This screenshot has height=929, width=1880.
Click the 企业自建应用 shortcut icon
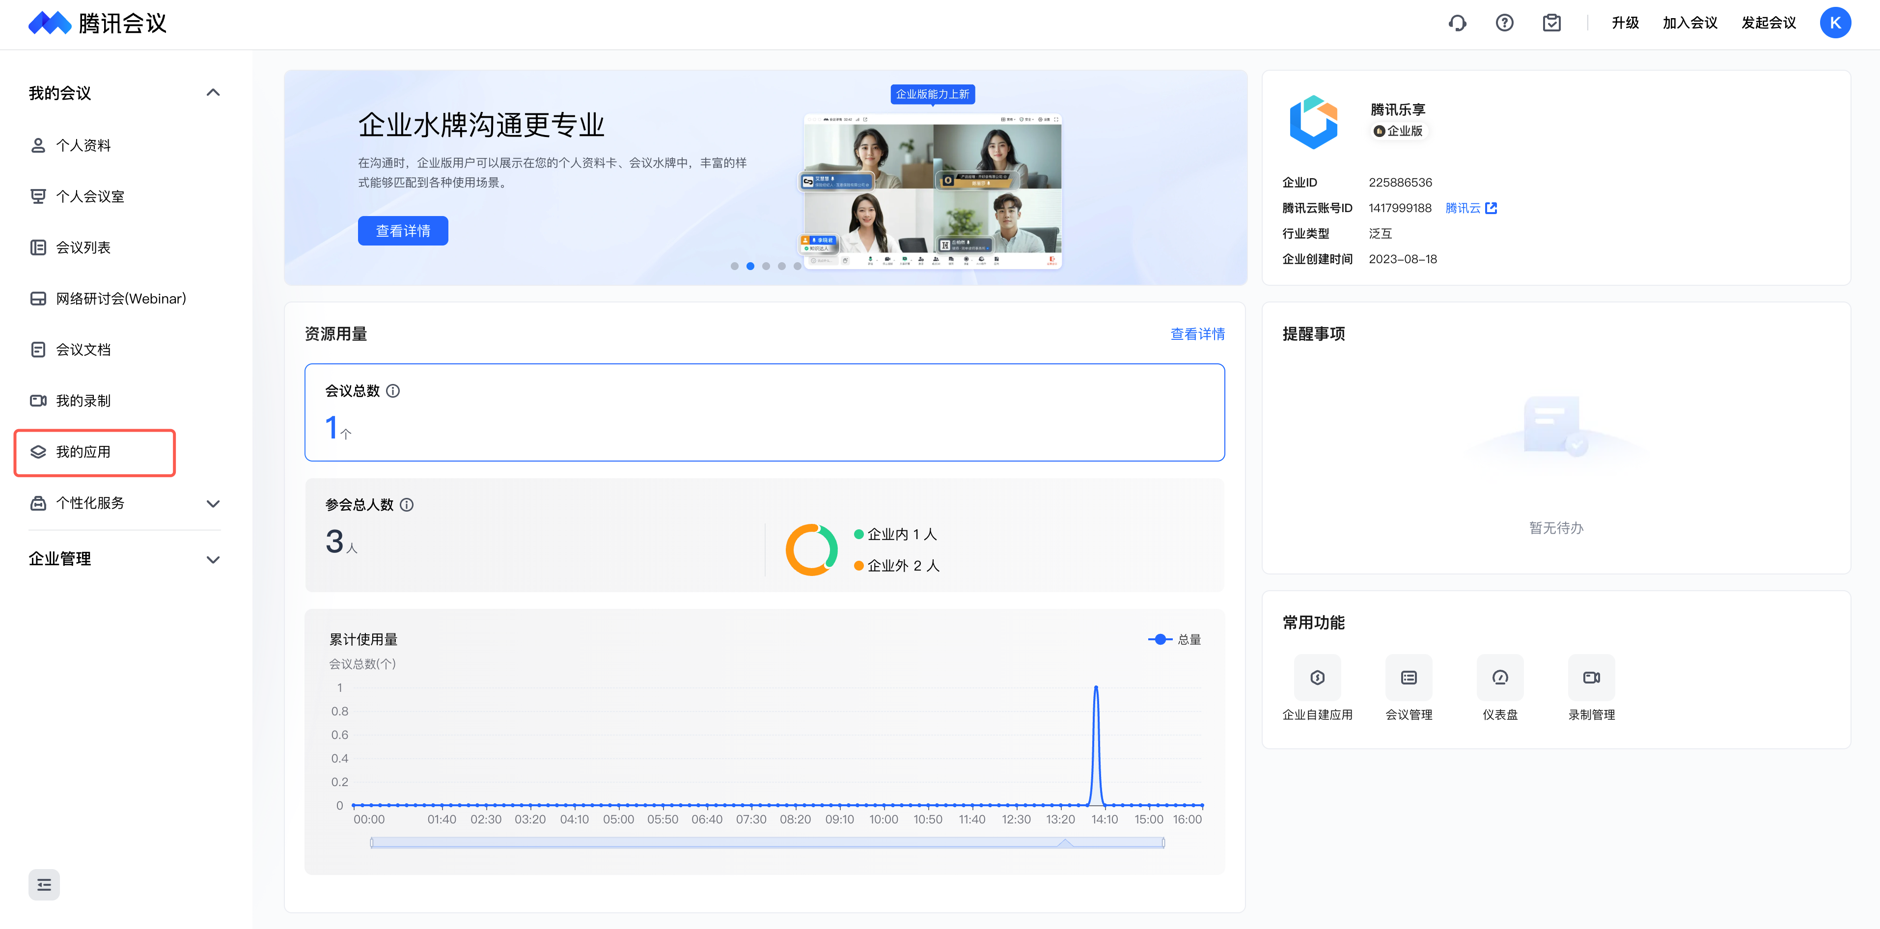coord(1317,677)
